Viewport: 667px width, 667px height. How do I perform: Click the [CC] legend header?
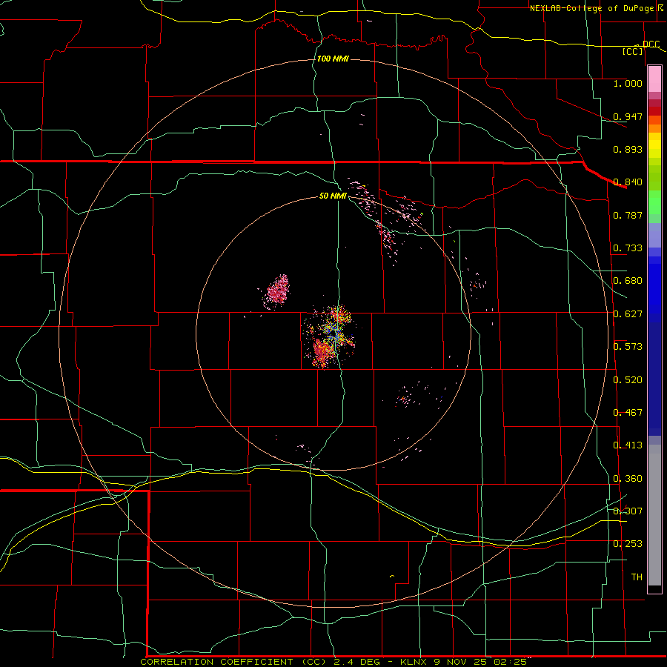pyautogui.click(x=633, y=51)
